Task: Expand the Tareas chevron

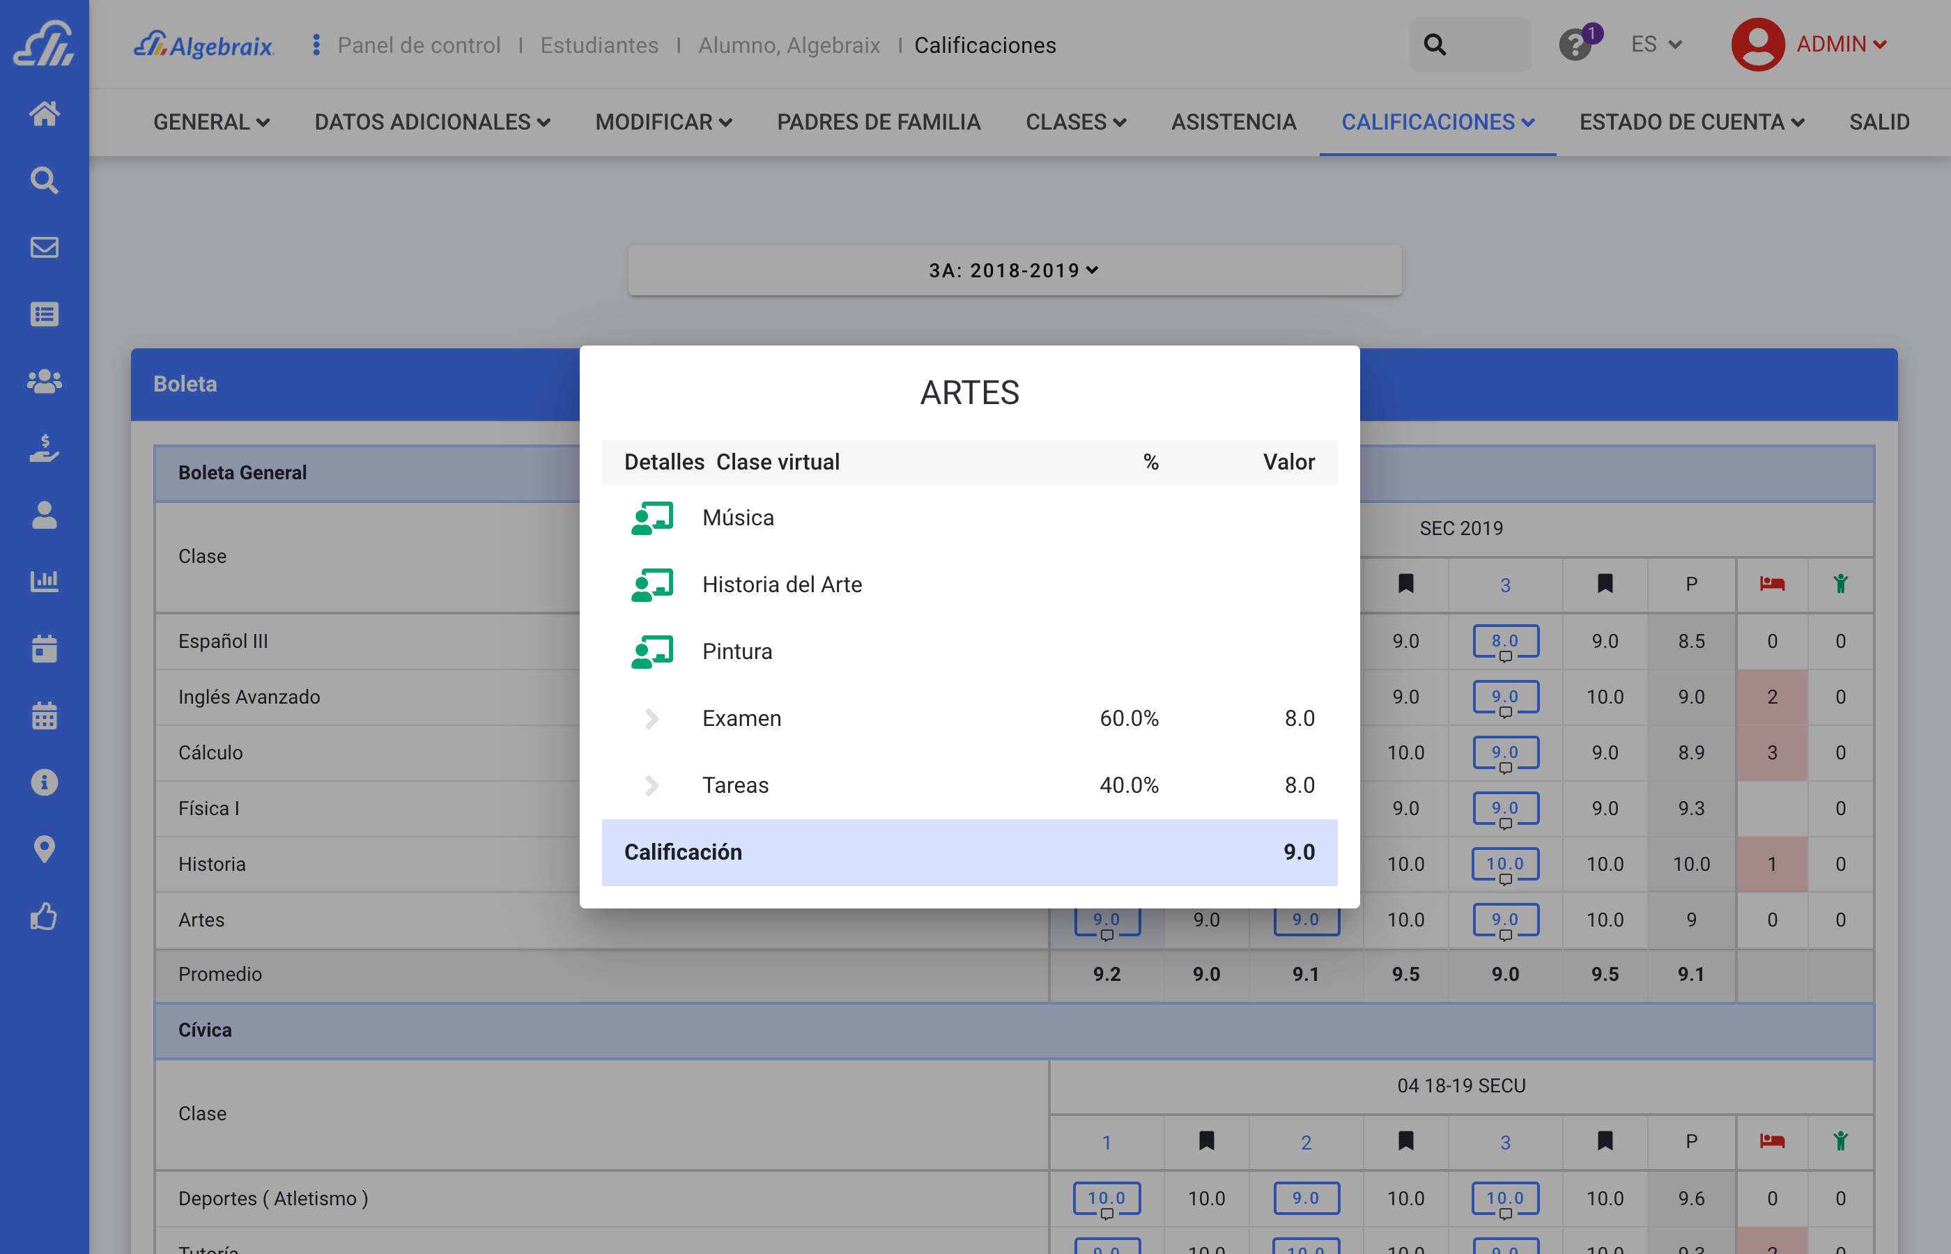Action: [651, 785]
